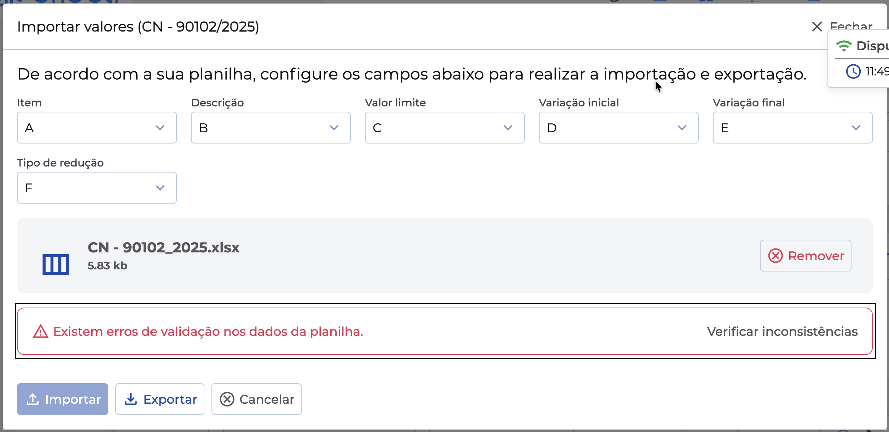Click Verificar inconsistências link
This screenshot has width=889, height=432.
tap(782, 332)
